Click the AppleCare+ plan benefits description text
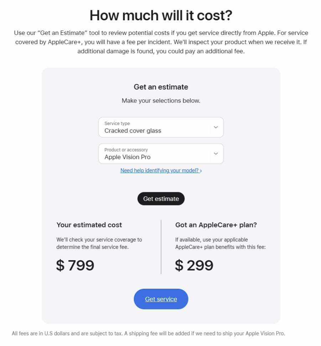321x346 pixels. click(220, 243)
